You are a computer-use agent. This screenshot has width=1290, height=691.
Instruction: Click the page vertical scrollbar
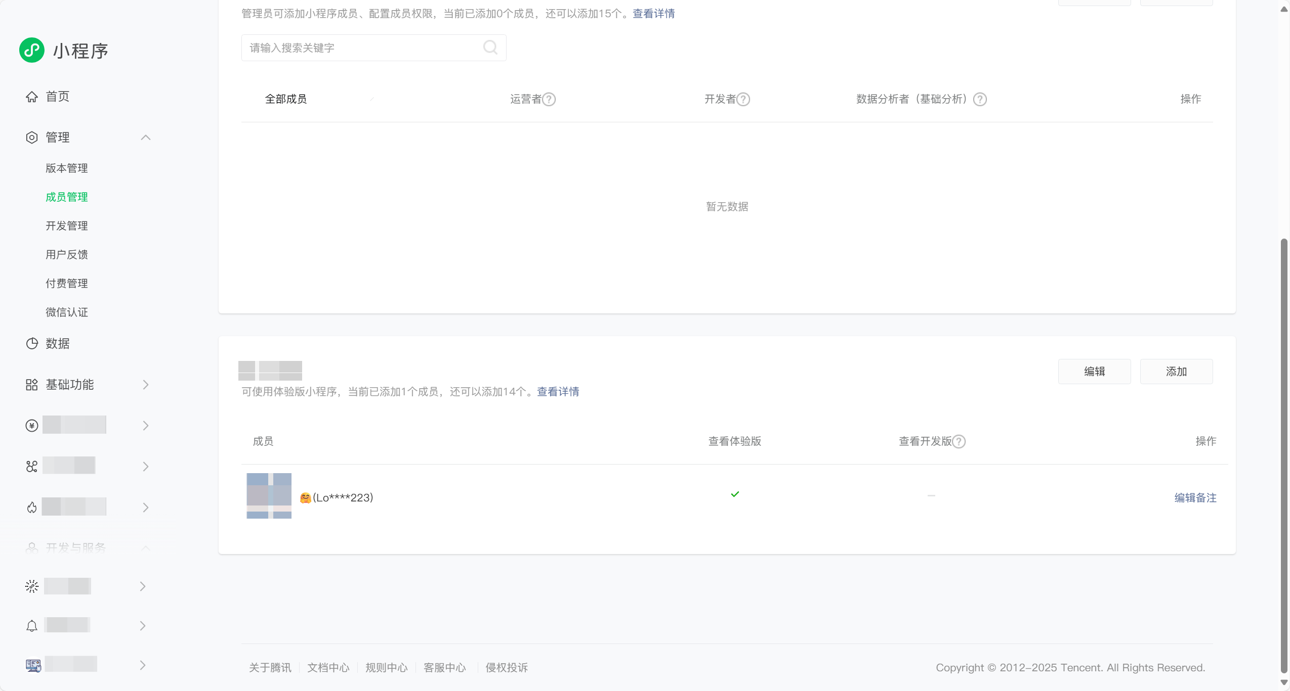click(x=1284, y=455)
